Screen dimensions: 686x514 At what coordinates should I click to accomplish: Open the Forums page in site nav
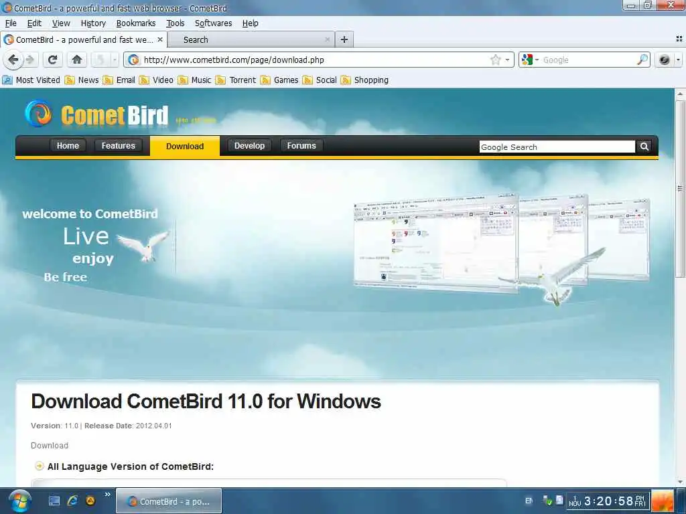pyautogui.click(x=301, y=145)
